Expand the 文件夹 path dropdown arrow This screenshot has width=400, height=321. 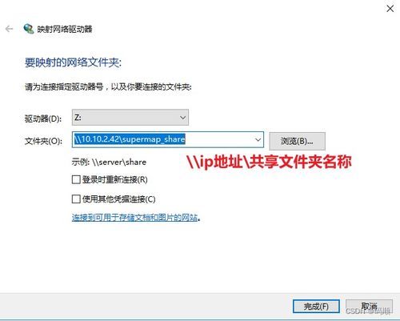click(258, 139)
